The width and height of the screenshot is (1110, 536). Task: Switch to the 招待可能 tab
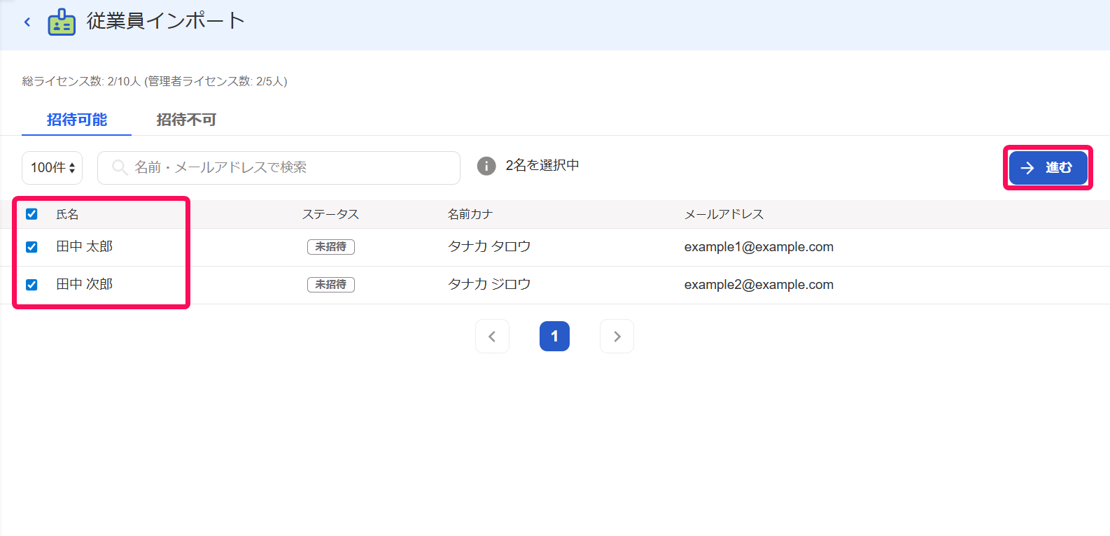[77, 120]
